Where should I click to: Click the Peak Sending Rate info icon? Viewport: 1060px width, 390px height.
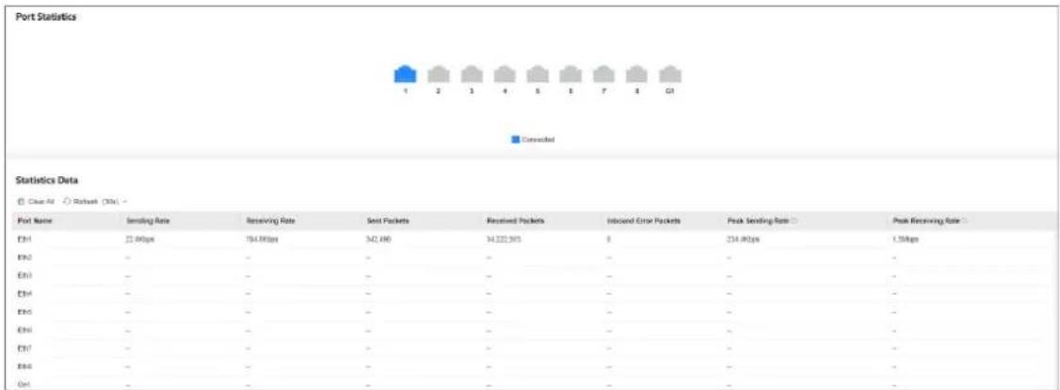pos(795,221)
